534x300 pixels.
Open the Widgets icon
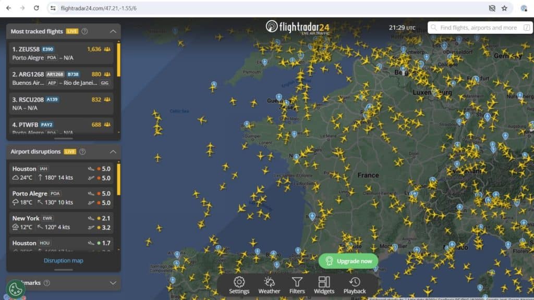(x=324, y=285)
